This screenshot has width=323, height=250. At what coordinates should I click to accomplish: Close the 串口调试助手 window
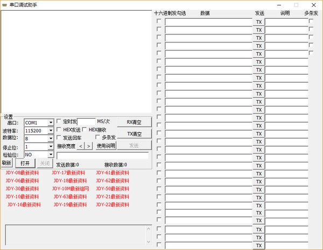[x=313, y=5]
